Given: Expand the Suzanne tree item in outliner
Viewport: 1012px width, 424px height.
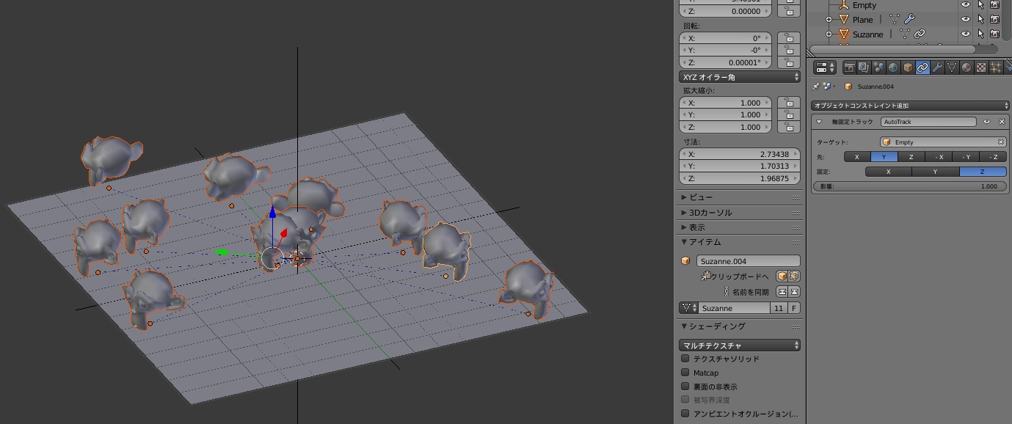Looking at the screenshot, I should tap(829, 34).
